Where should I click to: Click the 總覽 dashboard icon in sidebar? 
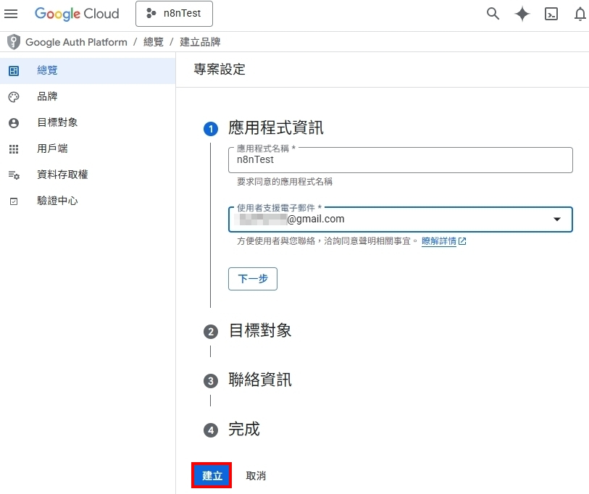14,71
